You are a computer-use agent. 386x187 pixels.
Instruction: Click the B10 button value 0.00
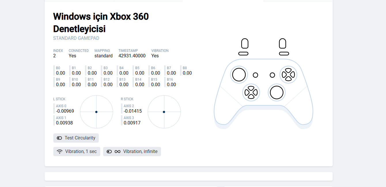[x=76, y=85]
